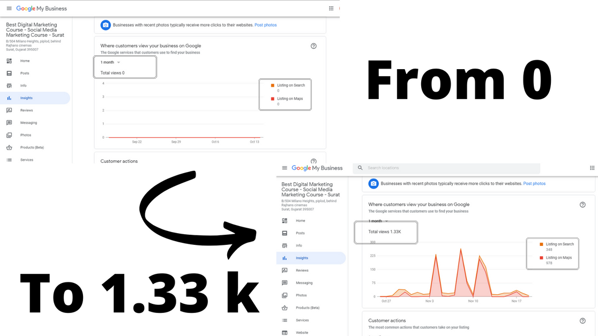Open hamburger menu in the Total views 0 screenshot
The height and width of the screenshot is (336, 598).
pos(9,9)
